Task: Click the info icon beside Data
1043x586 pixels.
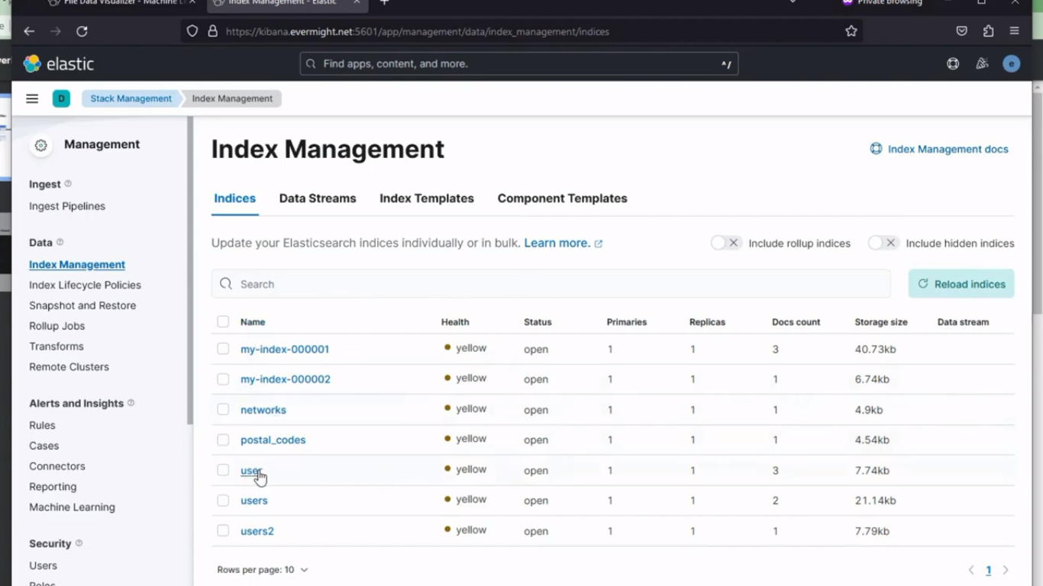Action: [x=60, y=242]
